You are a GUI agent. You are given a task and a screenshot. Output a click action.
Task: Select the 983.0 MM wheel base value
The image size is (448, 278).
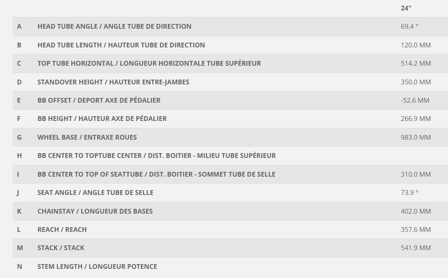416,137
